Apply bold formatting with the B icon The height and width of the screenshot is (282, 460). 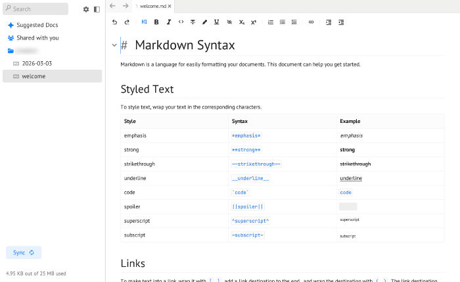(x=156, y=22)
